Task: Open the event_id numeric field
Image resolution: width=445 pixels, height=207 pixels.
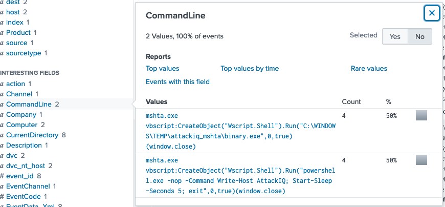Action: click(x=20, y=176)
